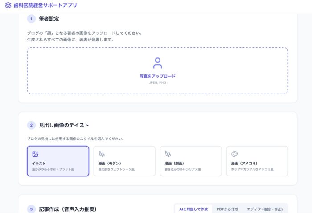The height and width of the screenshot is (213, 312).
Task: Click the 見出し画像のテイスト section heading
Action: point(64,125)
